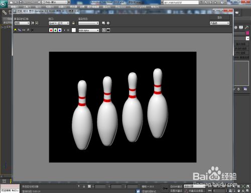Click the Edit Region icon in render window
251x193 pixels.
tap(33, 23)
